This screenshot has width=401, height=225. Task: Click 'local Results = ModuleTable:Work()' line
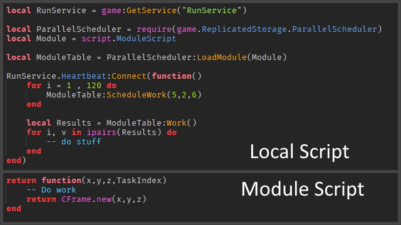[112, 123]
